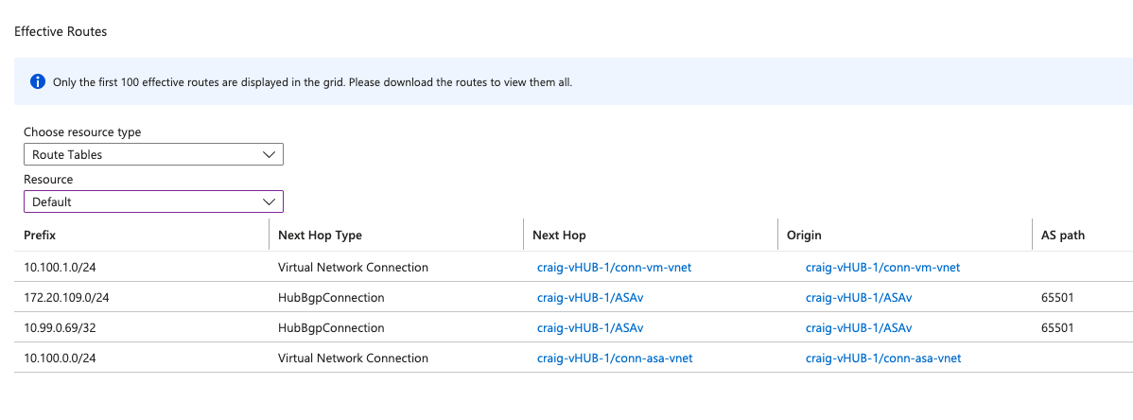
Task: Click the blue info icon in the banner
Action: tap(38, 82)
